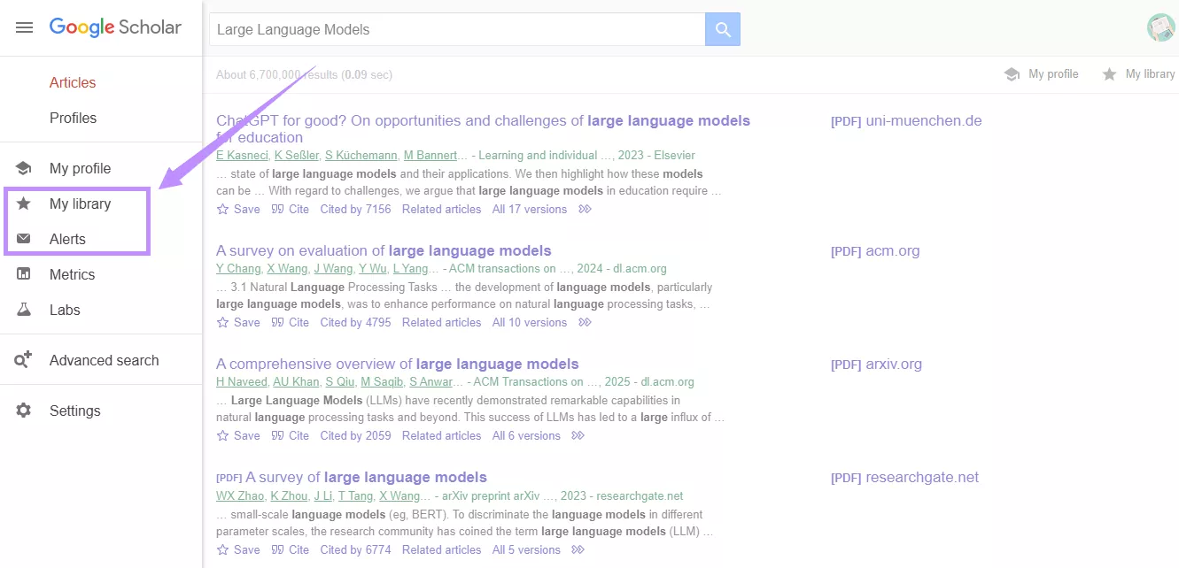Open My library in the sidebar

pyautogui.click(x=80, y=203)
